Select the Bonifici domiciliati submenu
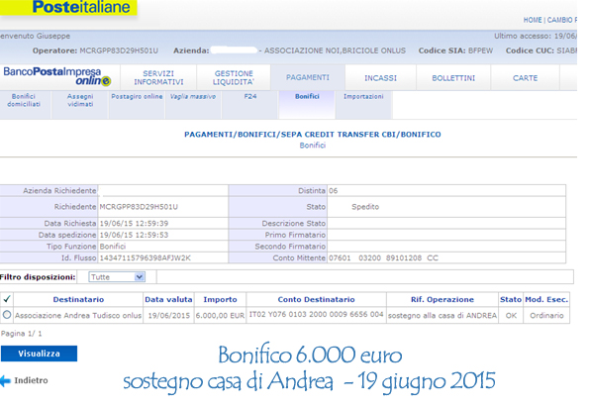Image resolution: width=589 pixels, height=407 pixels. [x=24, y=100]
